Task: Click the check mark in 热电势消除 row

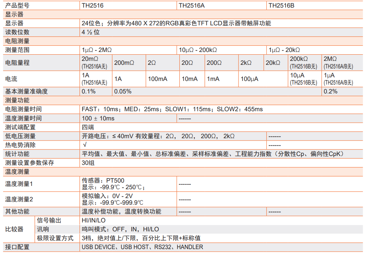Action: [x=85, y=145]
